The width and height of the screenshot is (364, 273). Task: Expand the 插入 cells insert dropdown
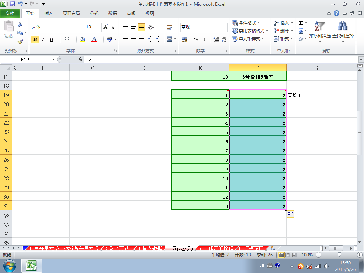pos(291,23)
